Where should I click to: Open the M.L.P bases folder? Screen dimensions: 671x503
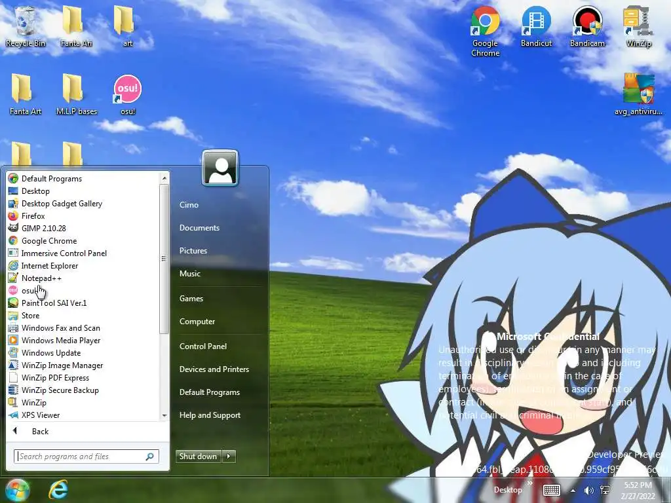[x=77, y=94]
